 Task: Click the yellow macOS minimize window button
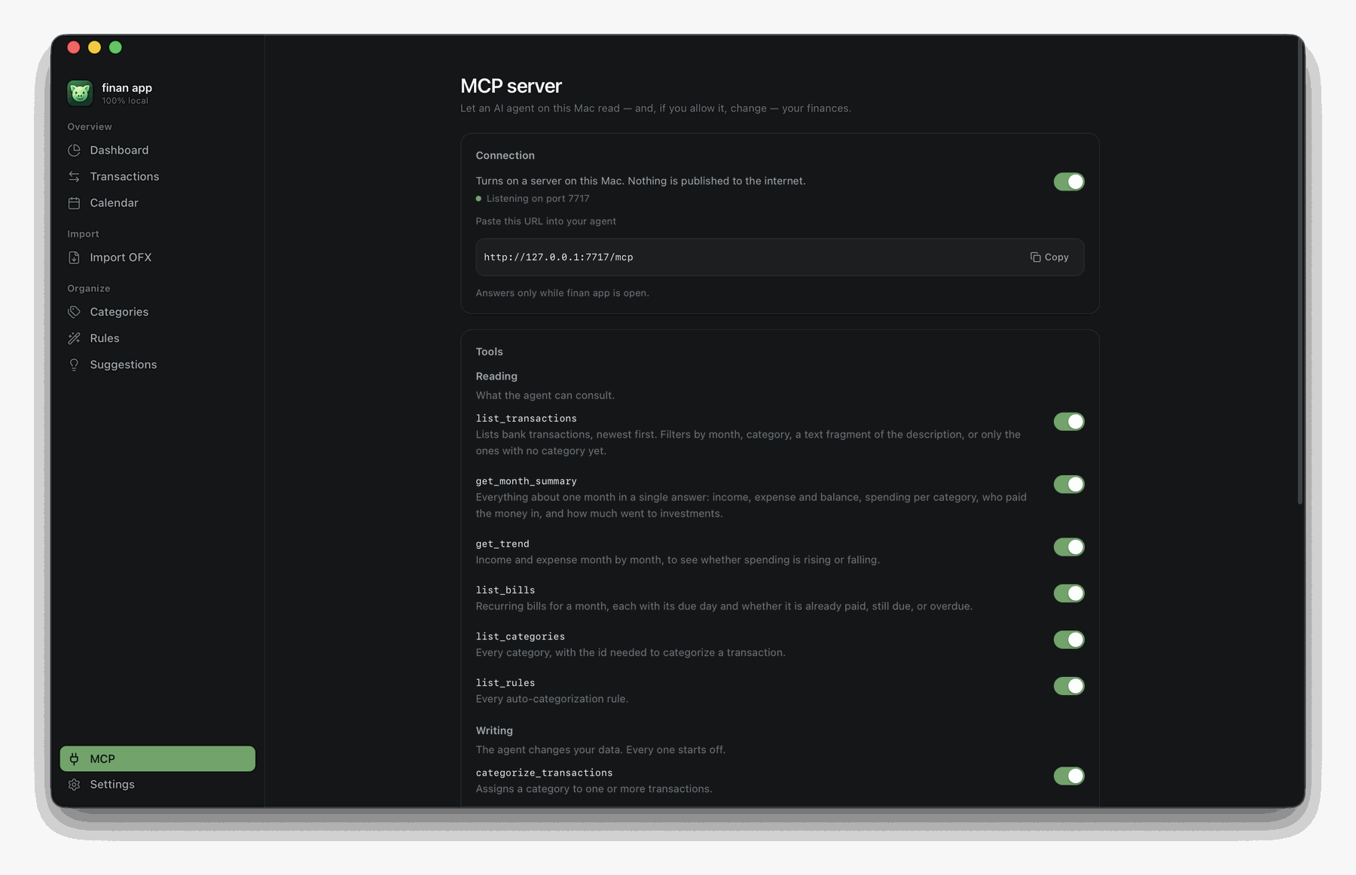(94, 47)
